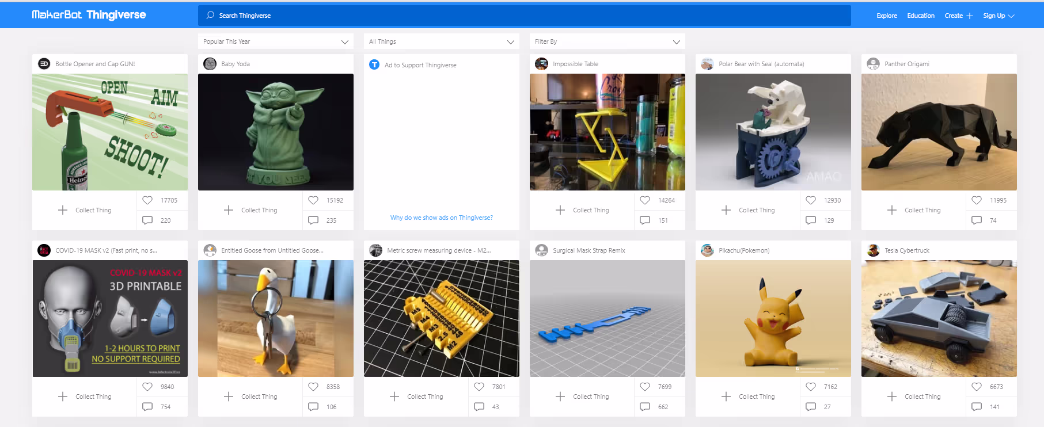Like the Impossible Table thing
Viewport: 1044px width, 427px height.
pos(645,200)
